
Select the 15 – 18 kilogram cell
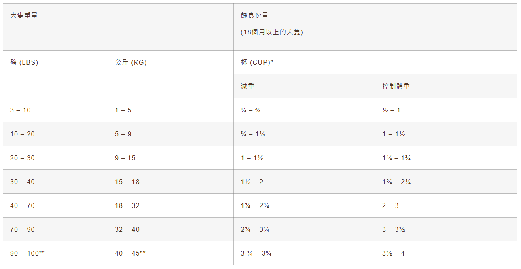tap(127, 182)
